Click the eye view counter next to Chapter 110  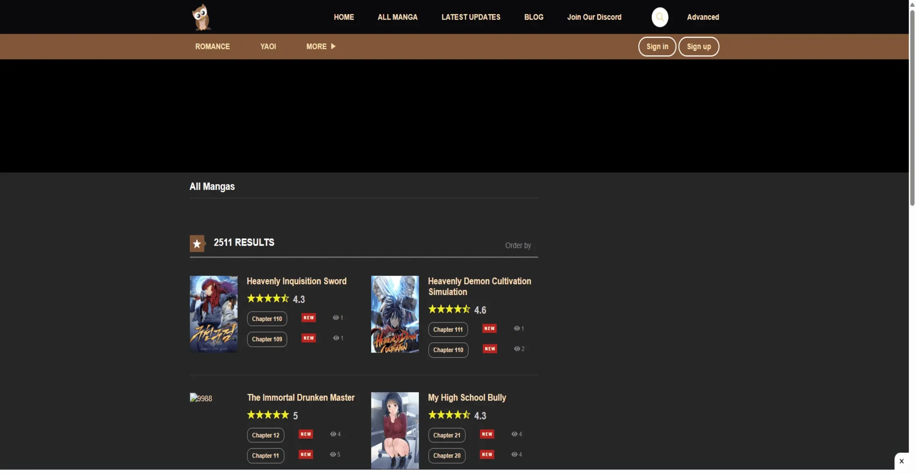[336, 317]
